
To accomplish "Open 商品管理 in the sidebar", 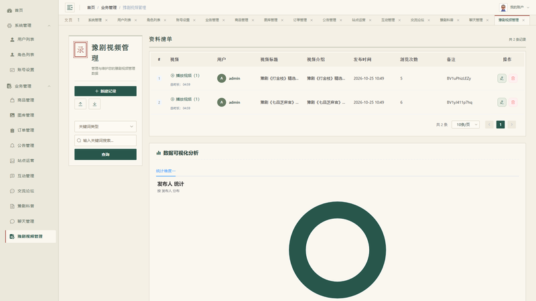I will coord(23,100).
